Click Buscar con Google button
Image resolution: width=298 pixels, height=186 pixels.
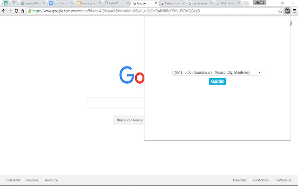[129, 120]
